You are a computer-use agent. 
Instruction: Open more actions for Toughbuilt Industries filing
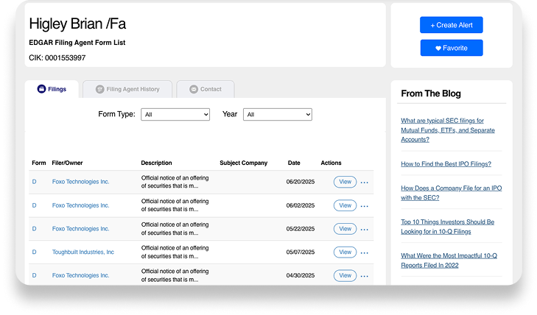[364, 252]
